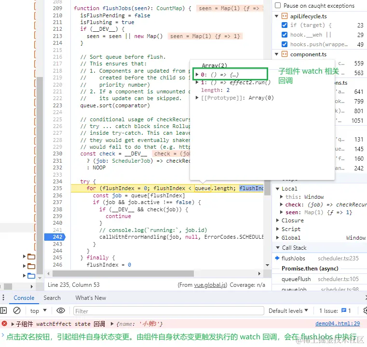Expand [[Prototype]] Array(0) entry
The image size is (367, 347).
(197, 98)
